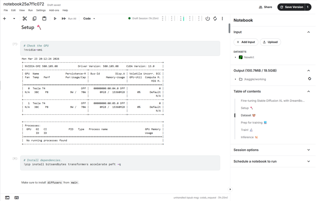Edit the notebook title notebook25a7f1c072
317x201 pixels.
click(x=24, y=4)
